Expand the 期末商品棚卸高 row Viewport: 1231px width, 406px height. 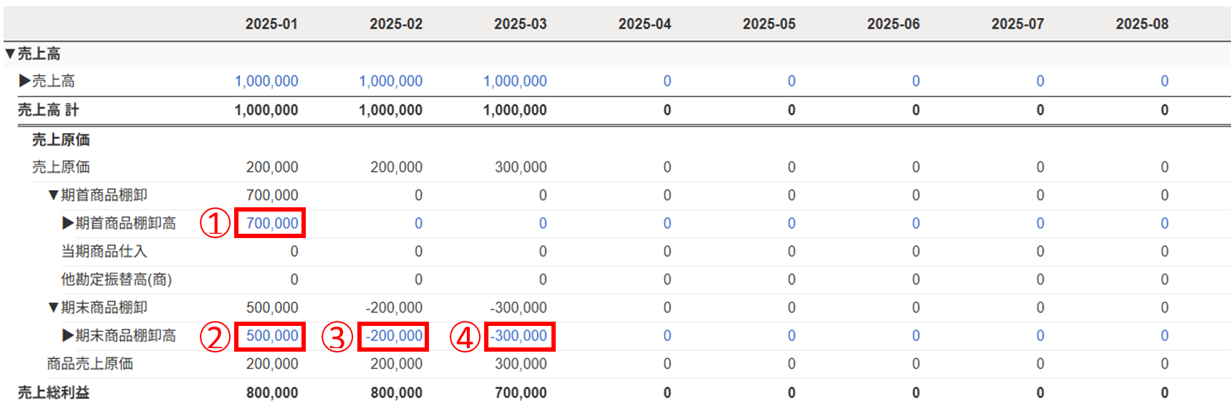pos(68,335)
